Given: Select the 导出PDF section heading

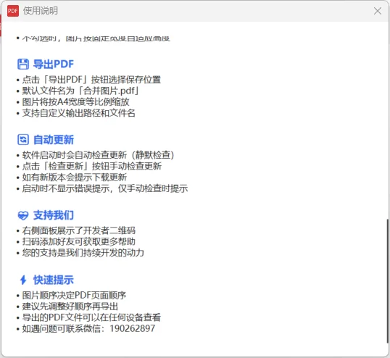Looking at the screenshot, I should (54, 64).
